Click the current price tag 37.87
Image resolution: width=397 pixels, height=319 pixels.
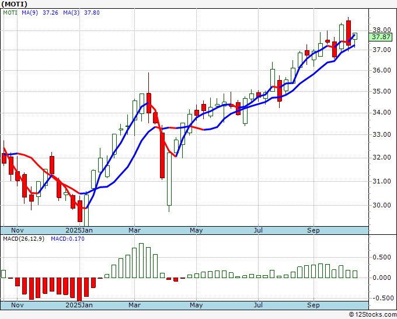coord(381,37)
